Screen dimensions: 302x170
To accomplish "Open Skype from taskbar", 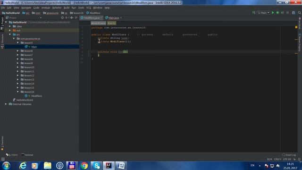I will [x=96, y=166].
